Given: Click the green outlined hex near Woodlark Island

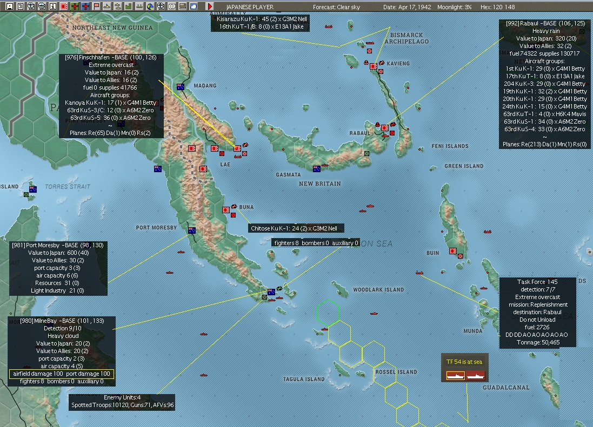Looking at the screenshot, I should (328, 313).
